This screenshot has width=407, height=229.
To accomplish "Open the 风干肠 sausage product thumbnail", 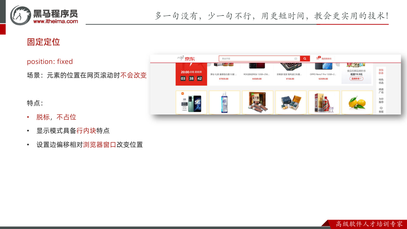I will point(257,102).
